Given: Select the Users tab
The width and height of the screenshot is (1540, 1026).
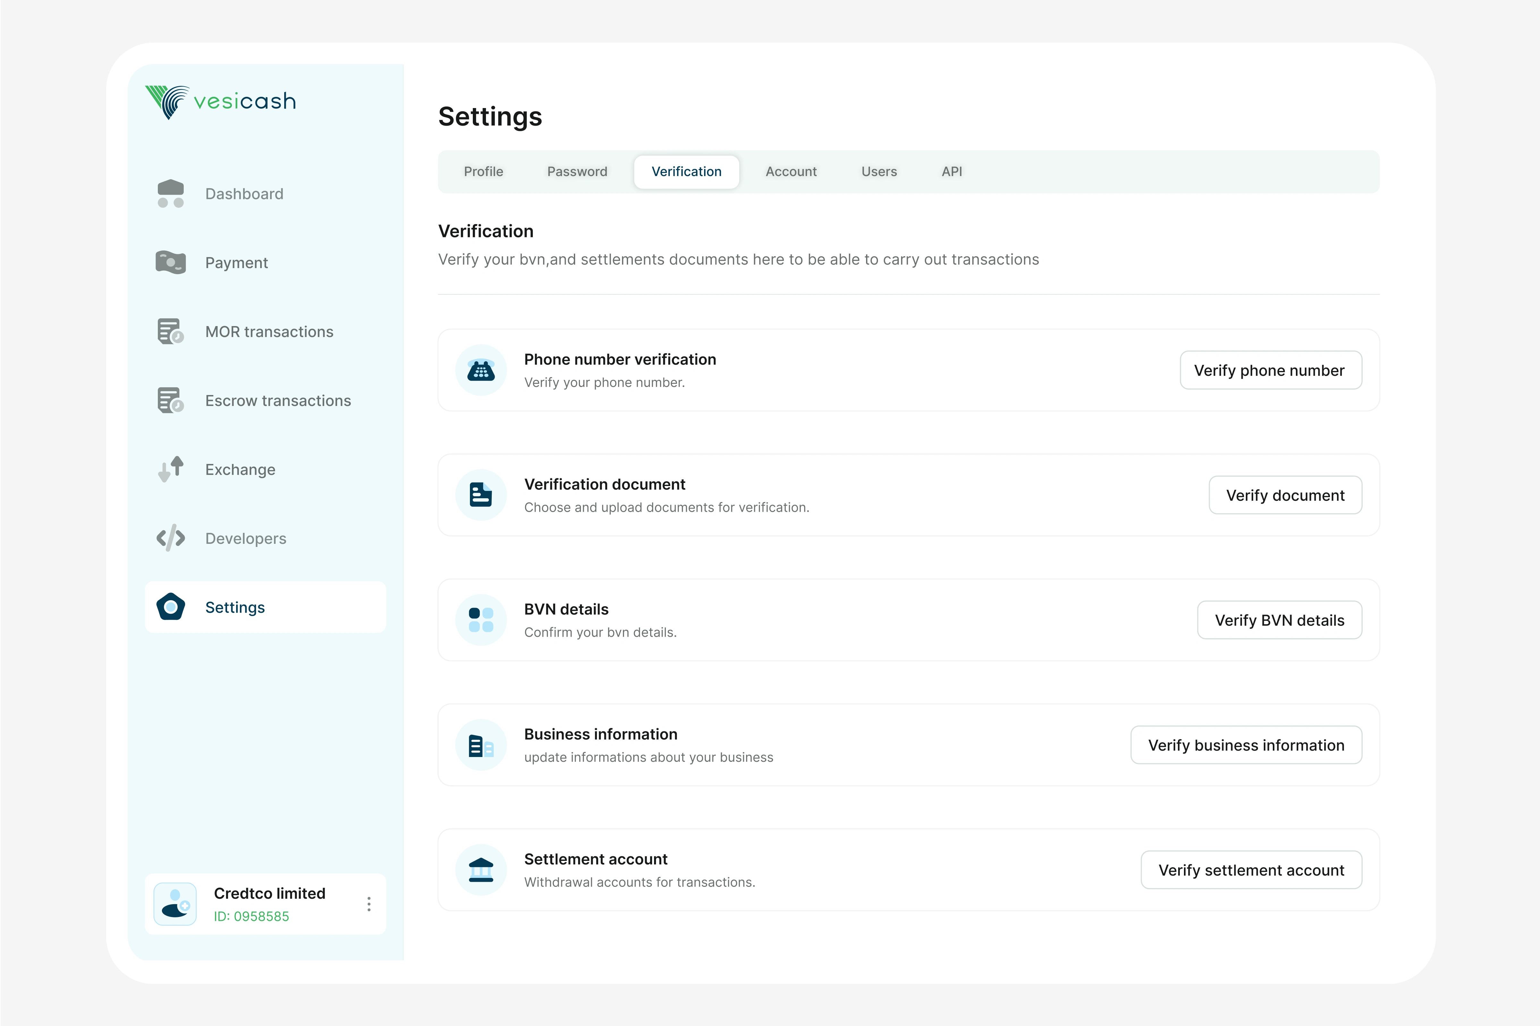Looking at the screenshot, I should (878, 172).
